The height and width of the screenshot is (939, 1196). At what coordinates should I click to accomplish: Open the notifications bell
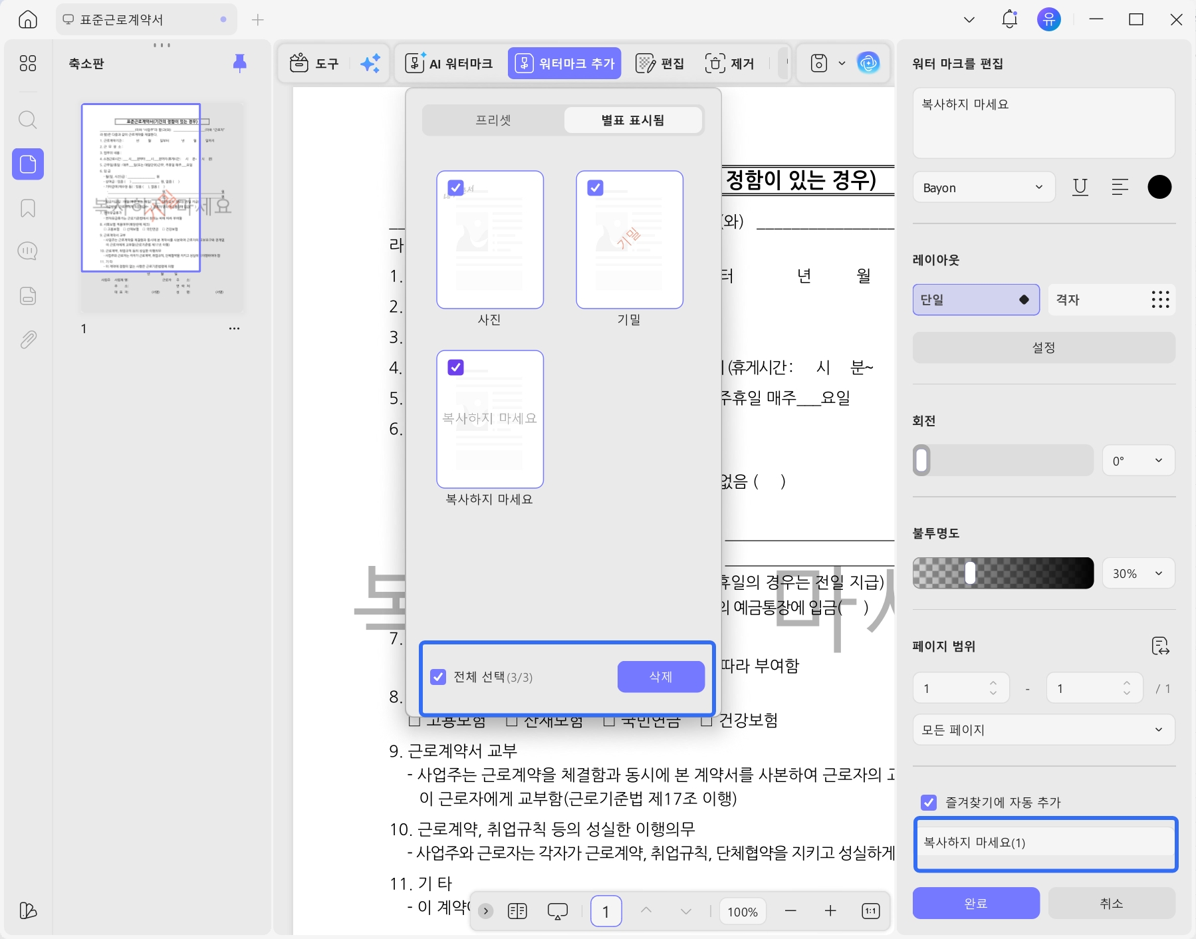coord(1009,19)
